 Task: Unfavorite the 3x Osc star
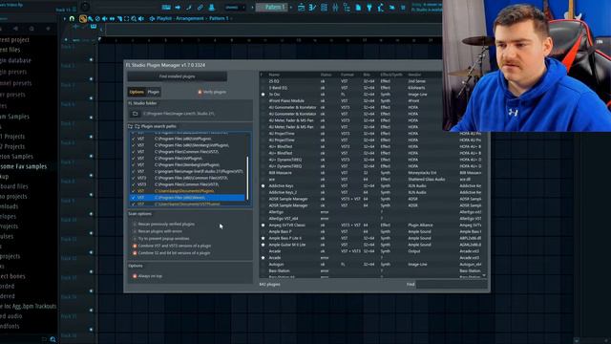pos(263,95)
